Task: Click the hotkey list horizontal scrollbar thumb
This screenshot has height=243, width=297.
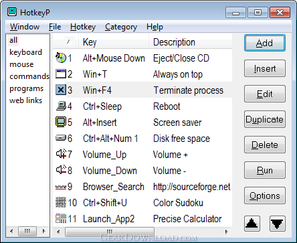Action: [x=110, y=232]
